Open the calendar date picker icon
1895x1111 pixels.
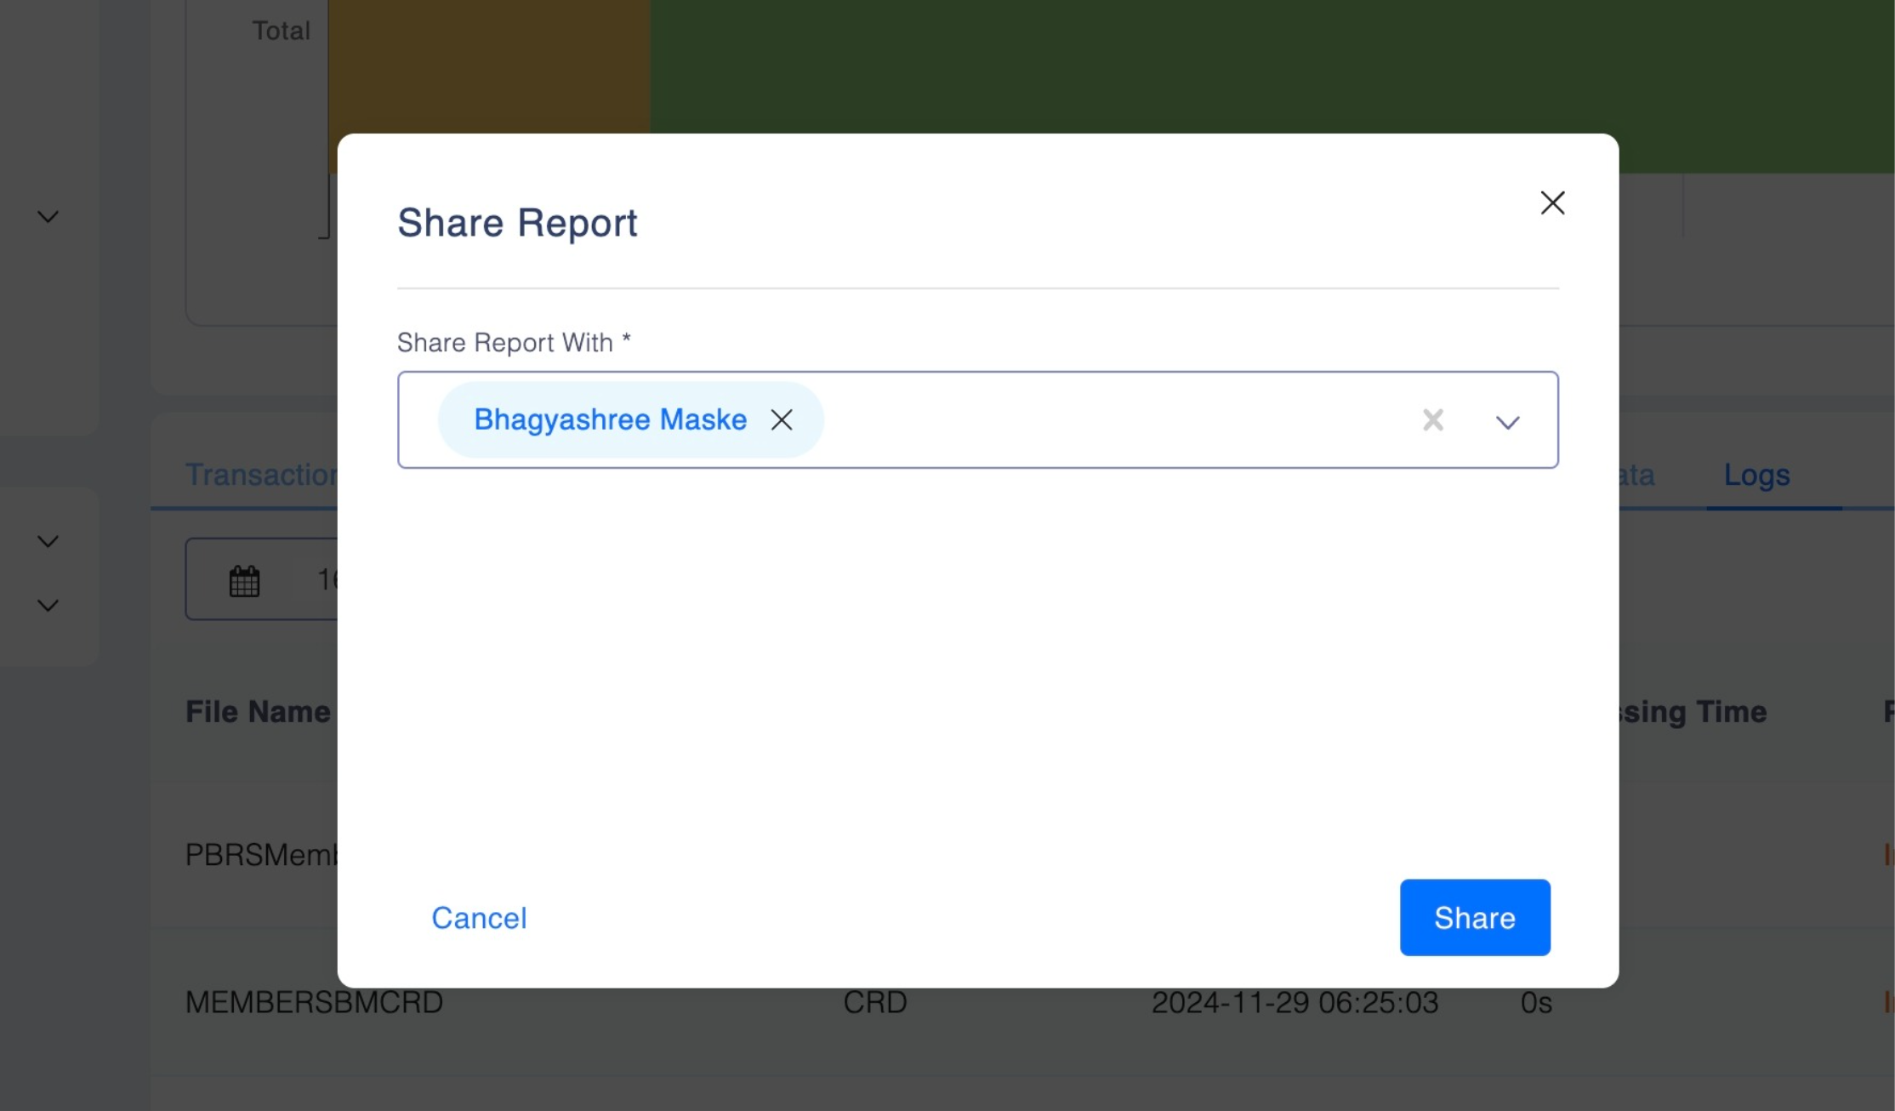point(244,581)
